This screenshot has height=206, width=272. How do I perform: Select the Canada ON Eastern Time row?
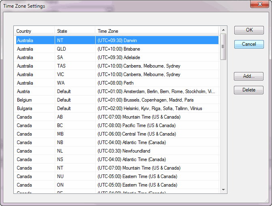(x=117, y=185)
